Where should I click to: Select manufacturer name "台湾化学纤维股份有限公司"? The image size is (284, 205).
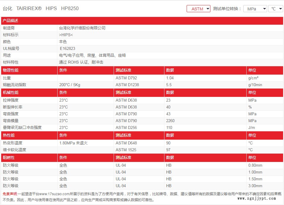pyautogui.click(x=82, y=28)
